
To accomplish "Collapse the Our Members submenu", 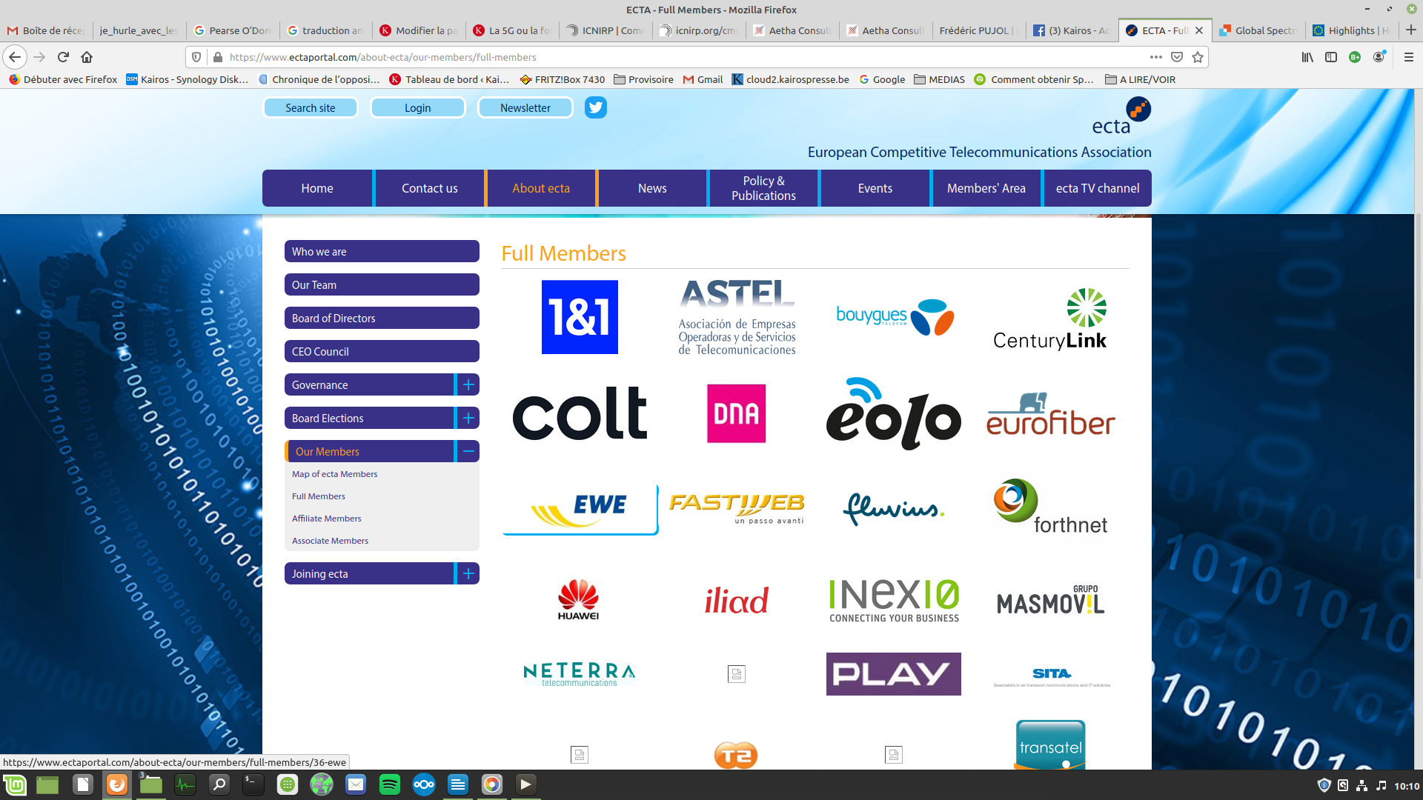I will pyautogui.click(x=468, y=451).
